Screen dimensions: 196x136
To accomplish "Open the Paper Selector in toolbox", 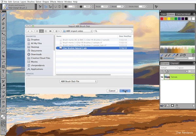I will [3, 124].
